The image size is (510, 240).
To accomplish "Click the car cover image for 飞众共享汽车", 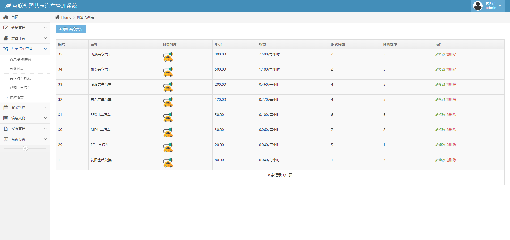I will (168, 57).
